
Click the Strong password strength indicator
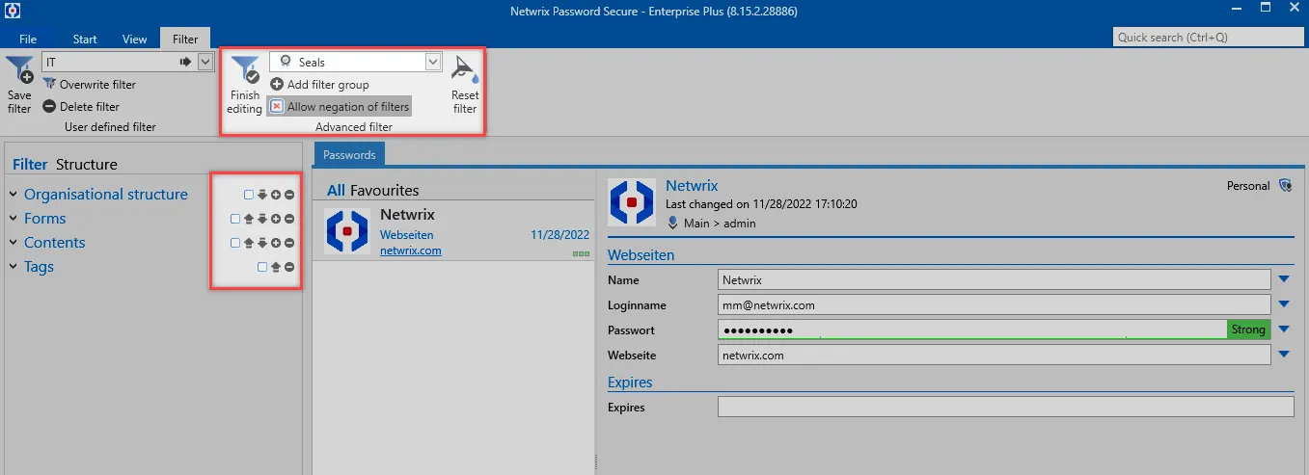pyautogui.click(x=1248, y=330)
